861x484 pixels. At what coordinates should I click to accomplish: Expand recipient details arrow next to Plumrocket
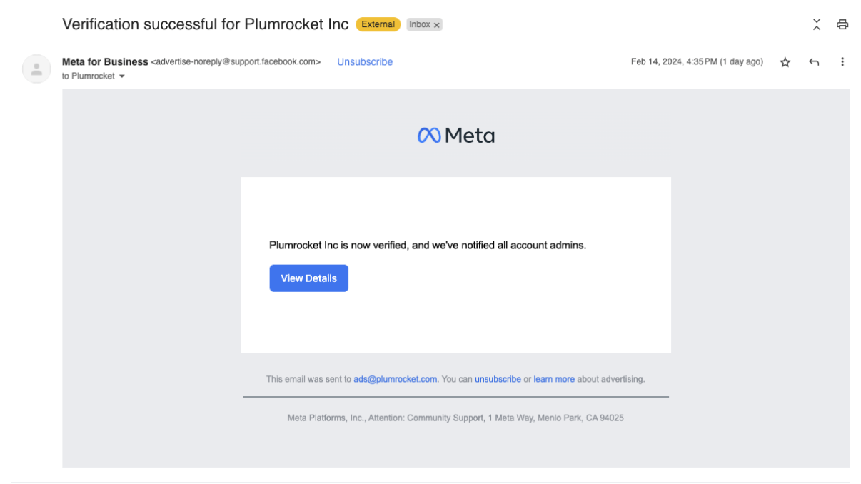pyautogui.click(x=121, y=76)
